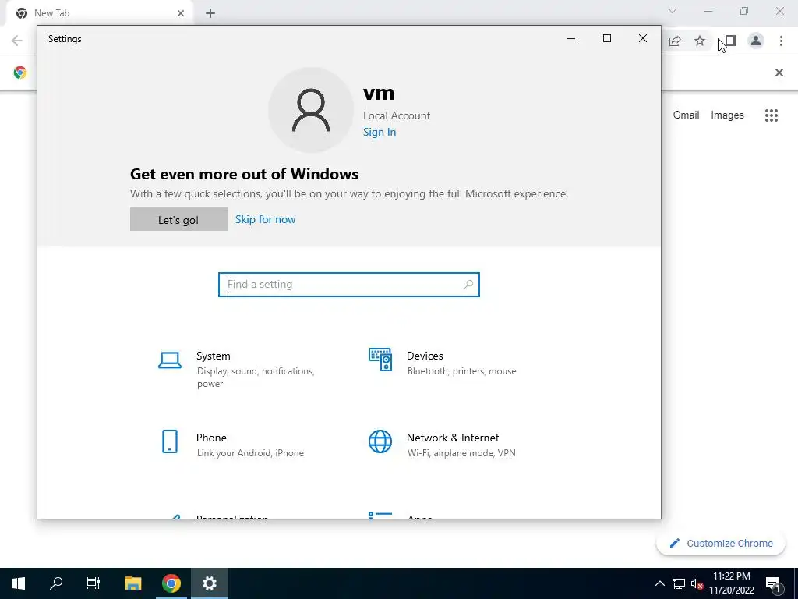Click Chrome back navigation arrow
The image size is (798, 599).
[x=17, y=41]
